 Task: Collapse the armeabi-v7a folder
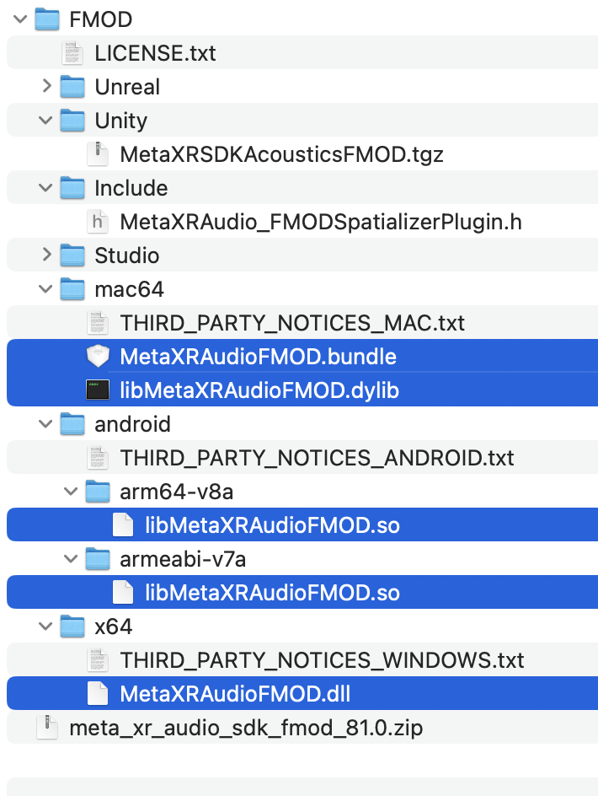point(72,559)
